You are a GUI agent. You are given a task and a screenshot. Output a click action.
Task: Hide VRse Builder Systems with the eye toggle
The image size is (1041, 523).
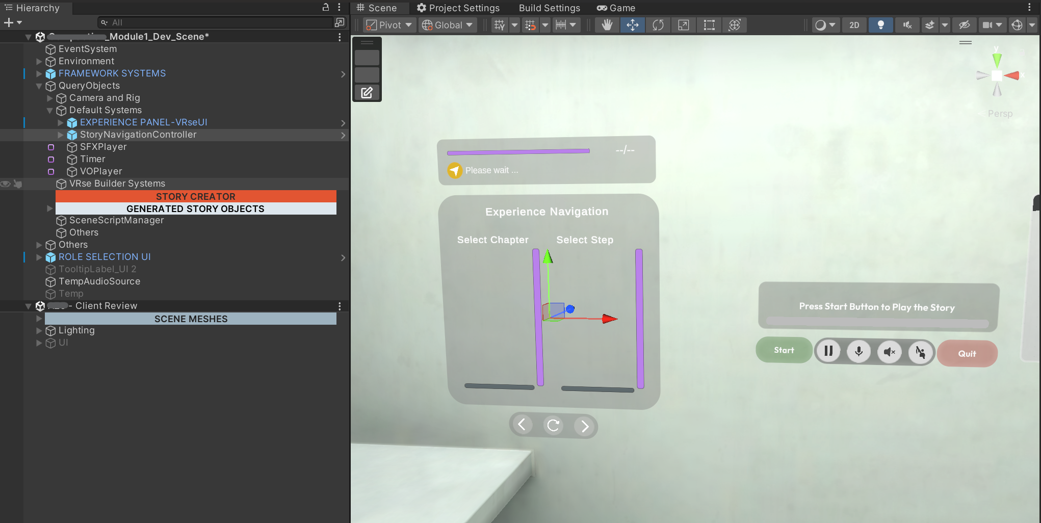[x=5, y=184]
